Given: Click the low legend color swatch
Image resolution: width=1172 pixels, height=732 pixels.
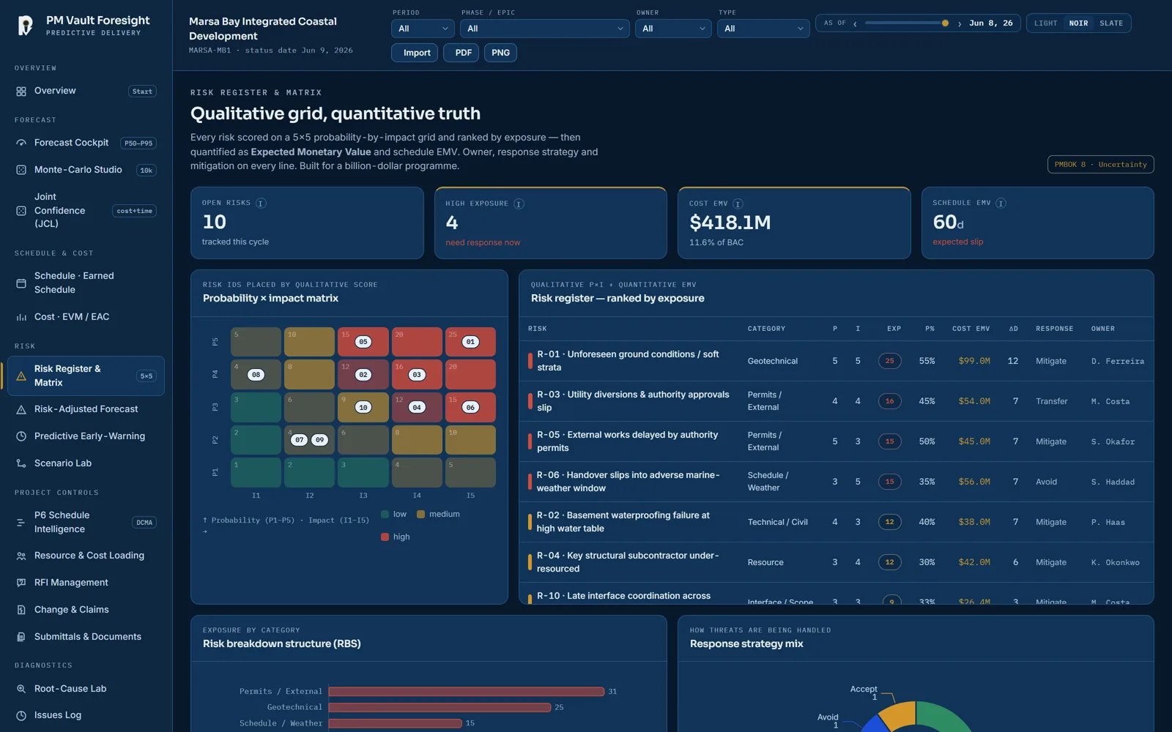Looking at the screenshot, I should 385,515.
